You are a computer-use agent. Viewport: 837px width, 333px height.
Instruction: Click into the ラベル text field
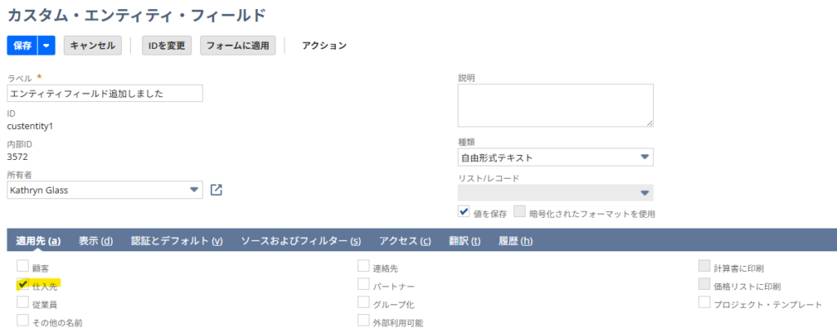[x=105, y=93]
